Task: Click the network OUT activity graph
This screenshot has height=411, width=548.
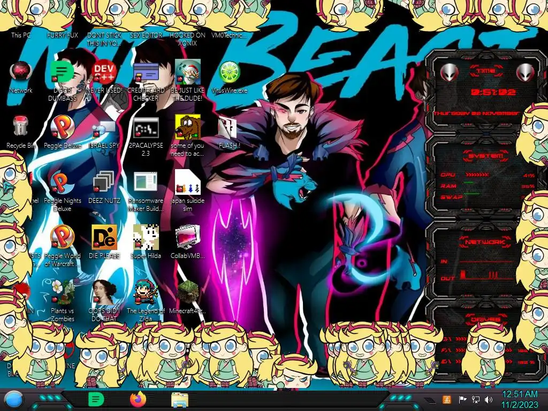Action: click(487, 276)
